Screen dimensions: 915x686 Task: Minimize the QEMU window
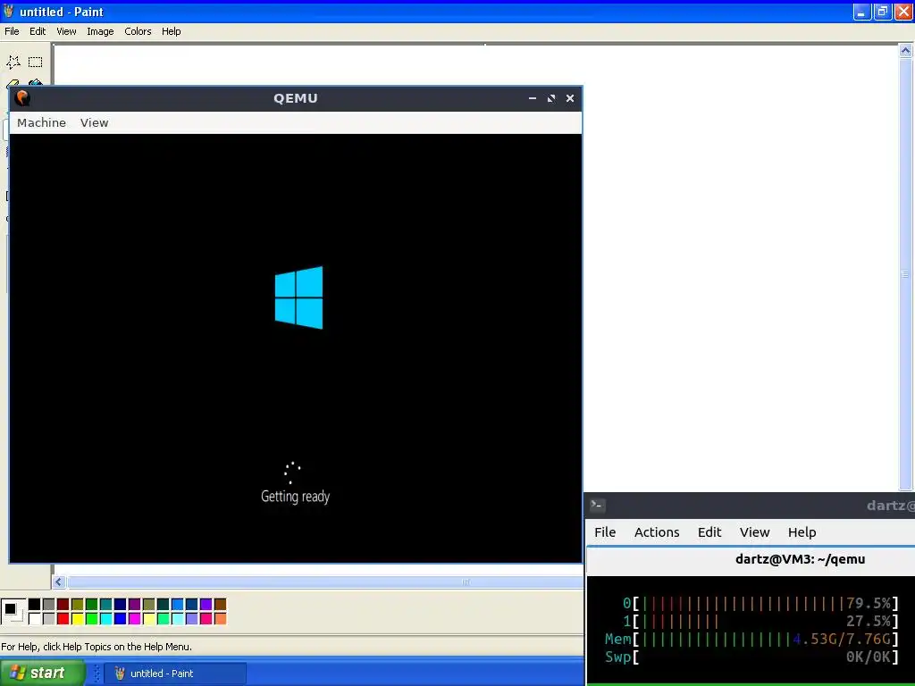tap(533, 98)
